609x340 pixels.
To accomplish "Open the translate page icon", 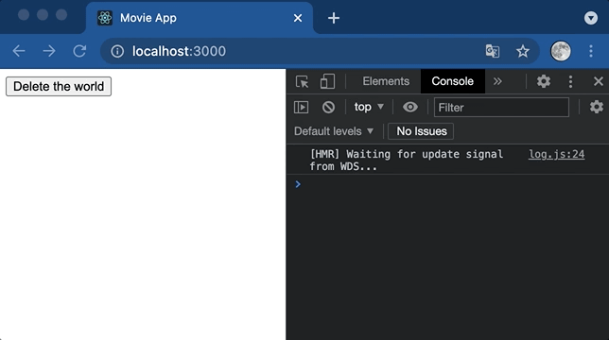I will 493,51.
